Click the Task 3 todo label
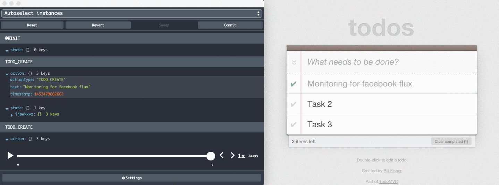Screen dimensions: 499x185 click(320, 124)
